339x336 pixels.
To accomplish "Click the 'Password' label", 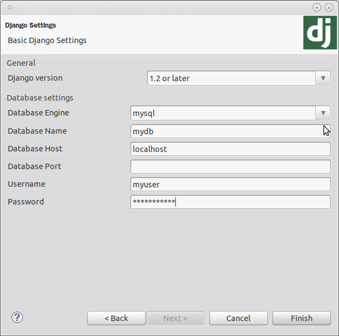I will click(x=26, y=202).
